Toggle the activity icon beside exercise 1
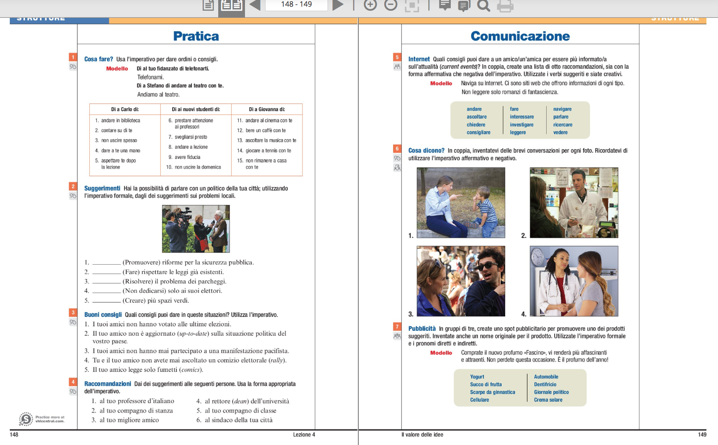 [72, 67]
